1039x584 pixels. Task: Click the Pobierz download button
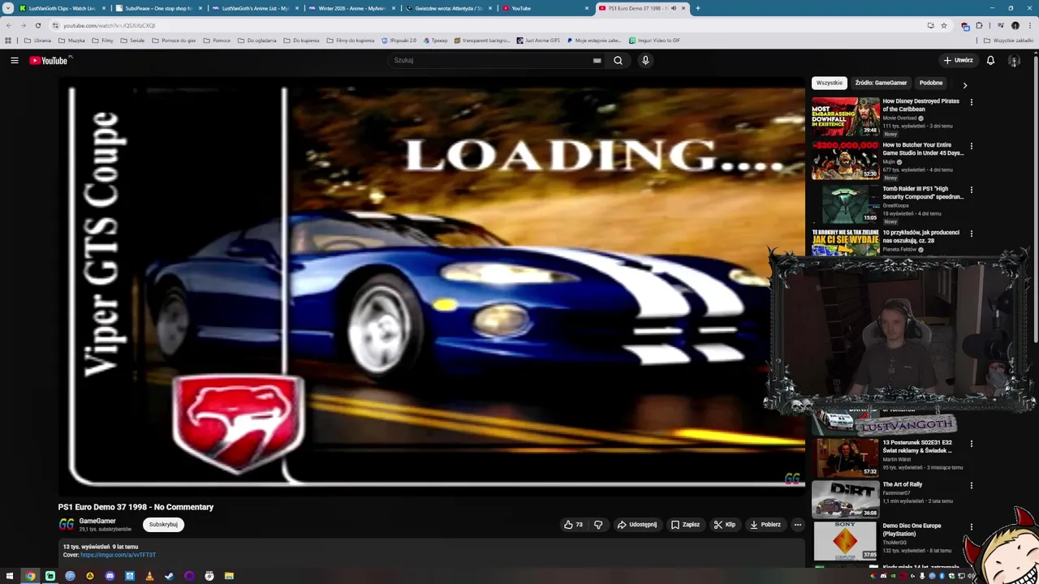(765, 525)
